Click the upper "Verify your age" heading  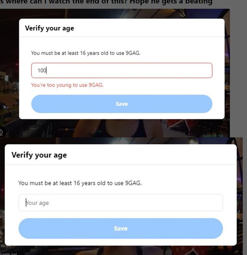pos(49,28)
